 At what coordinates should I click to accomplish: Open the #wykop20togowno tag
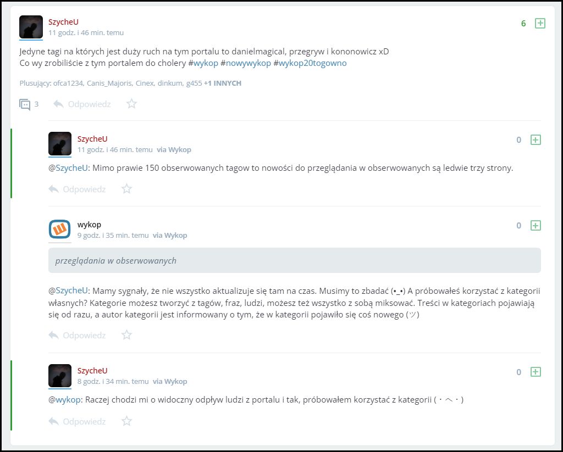coord(310,63)
